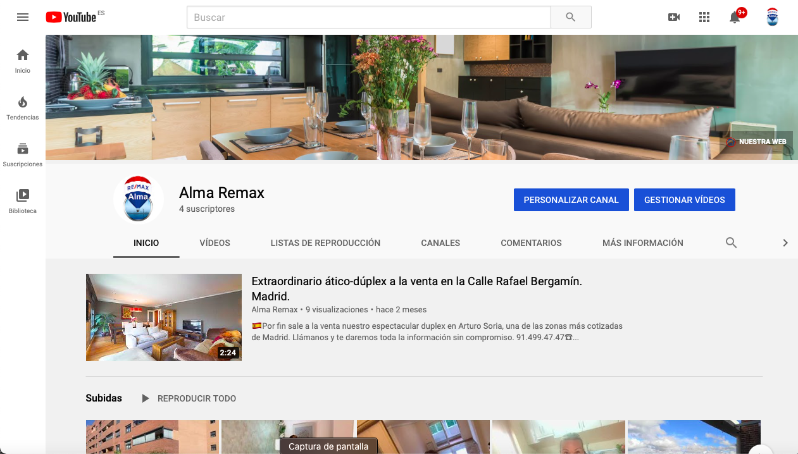Search within channel magnifier icon
798x454 pixels.
[x=731, y=243]
